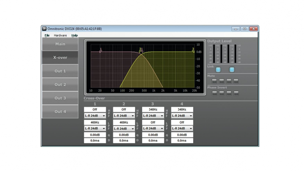The image size is (304, 171).
Task: Open channel 4 LPF slope dropdown
Action: point(182,128)
